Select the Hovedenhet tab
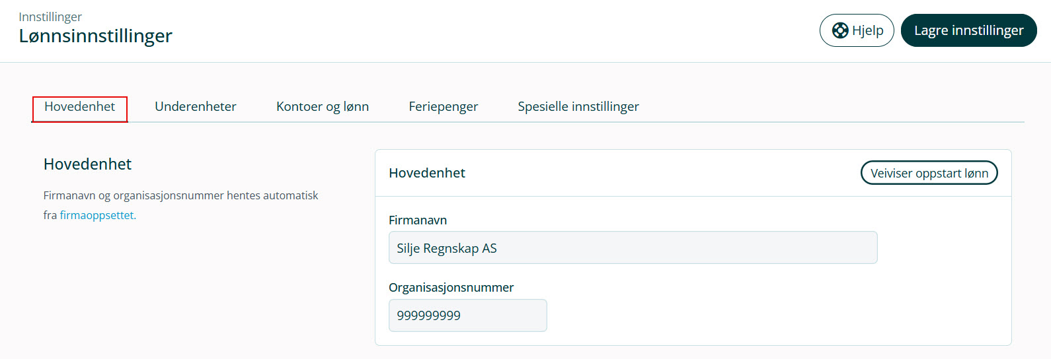The image size is (1051, 359). 80,107
